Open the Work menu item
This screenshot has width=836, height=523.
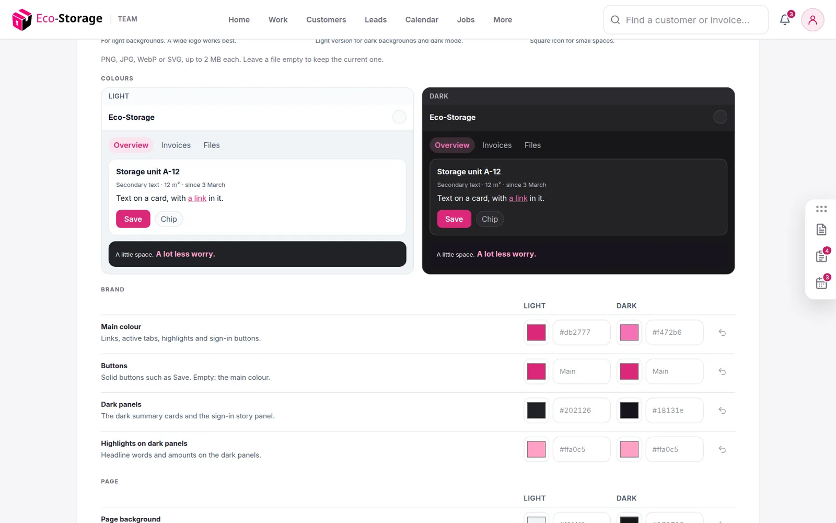click(x=278, y=20)
